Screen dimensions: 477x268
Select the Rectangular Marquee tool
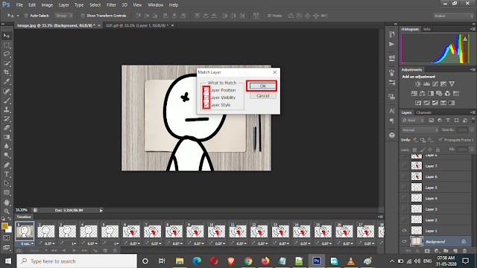(x=7, y=45)
